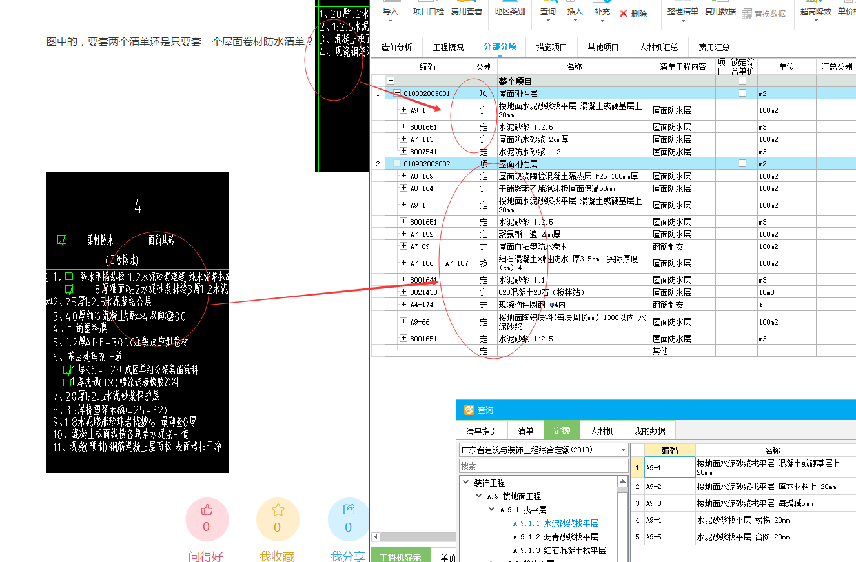
Task: Toggle 锁定综合单价 checkbox for item 010902003001
Action: click(x=742, y=93)
